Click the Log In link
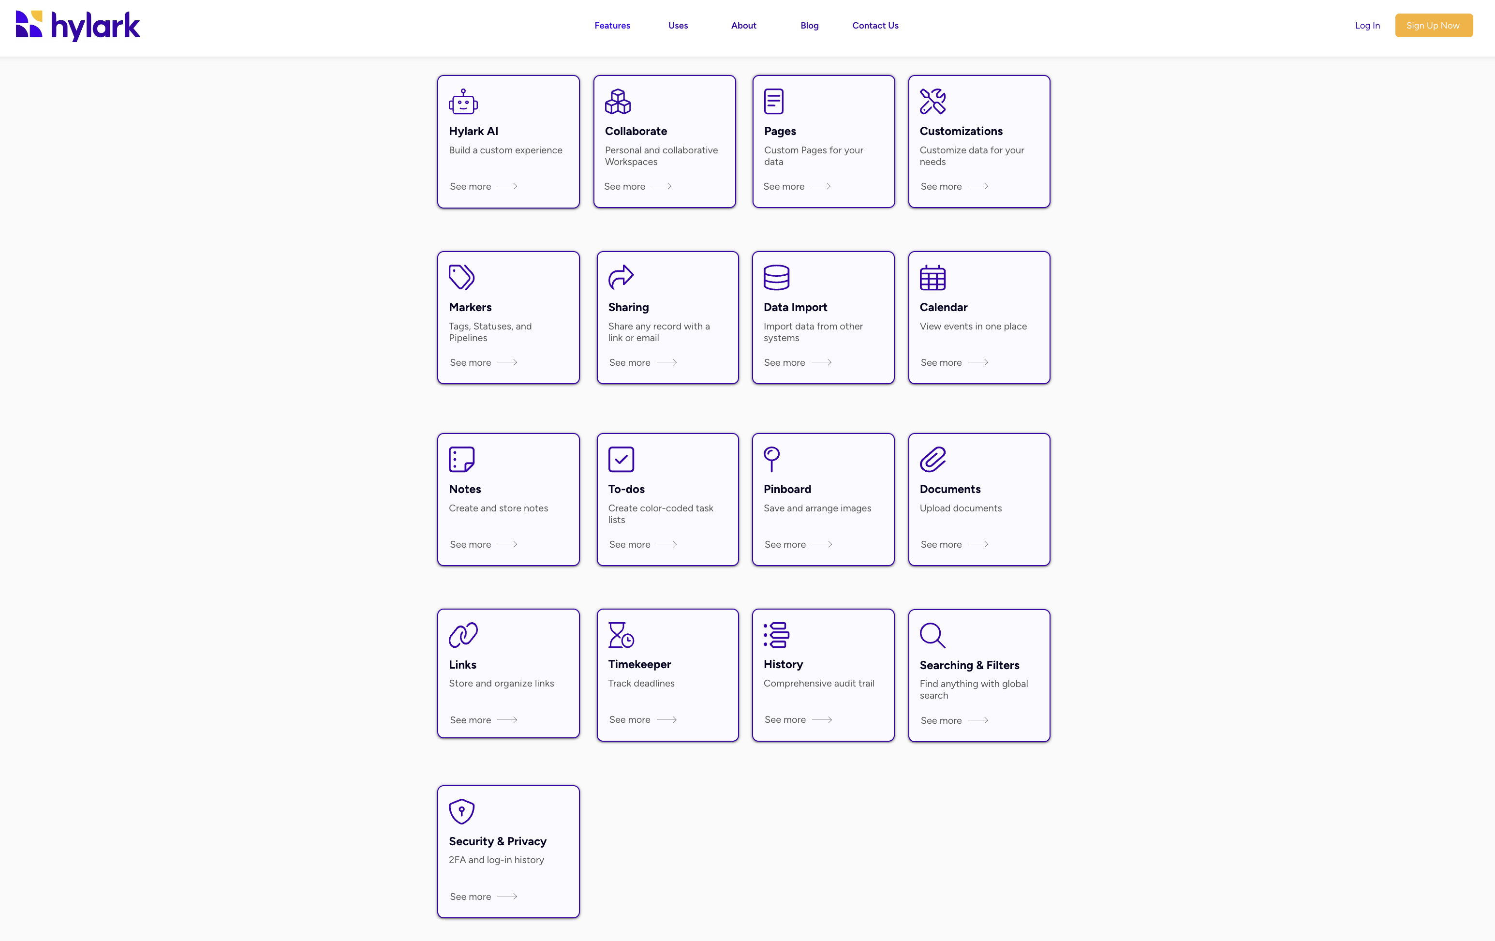 click(1367, 26)
